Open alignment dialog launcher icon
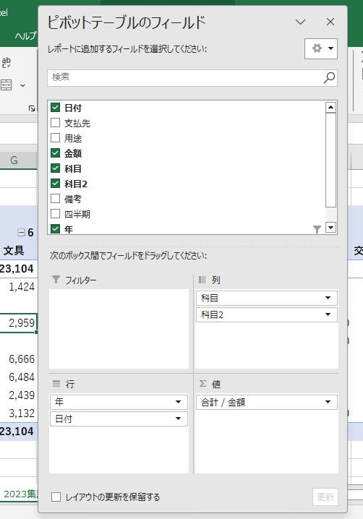 pos(32,108)
